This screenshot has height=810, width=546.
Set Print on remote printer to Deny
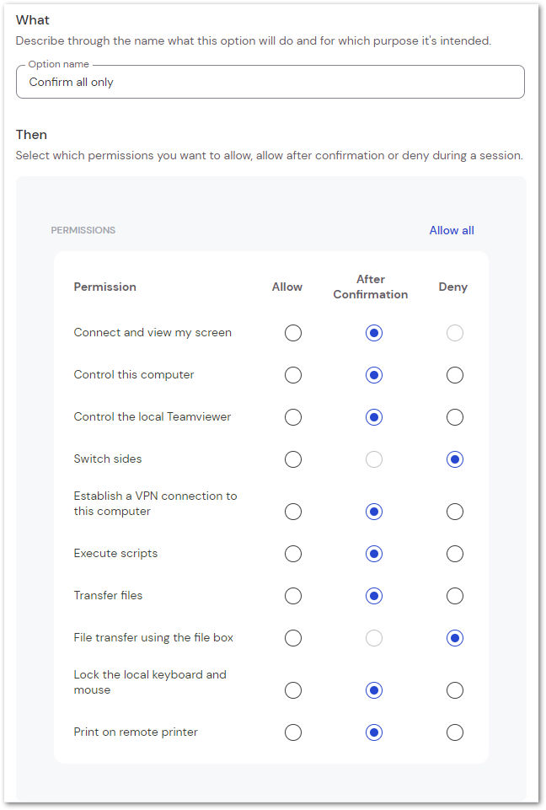pyautogui.click(x=454, y=732)
